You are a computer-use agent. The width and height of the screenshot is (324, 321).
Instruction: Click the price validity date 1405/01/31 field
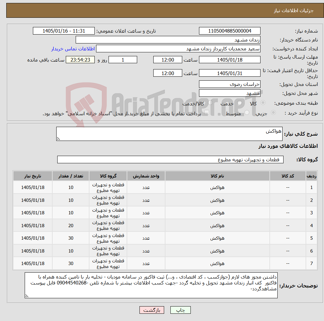click(x=230, y=73)
